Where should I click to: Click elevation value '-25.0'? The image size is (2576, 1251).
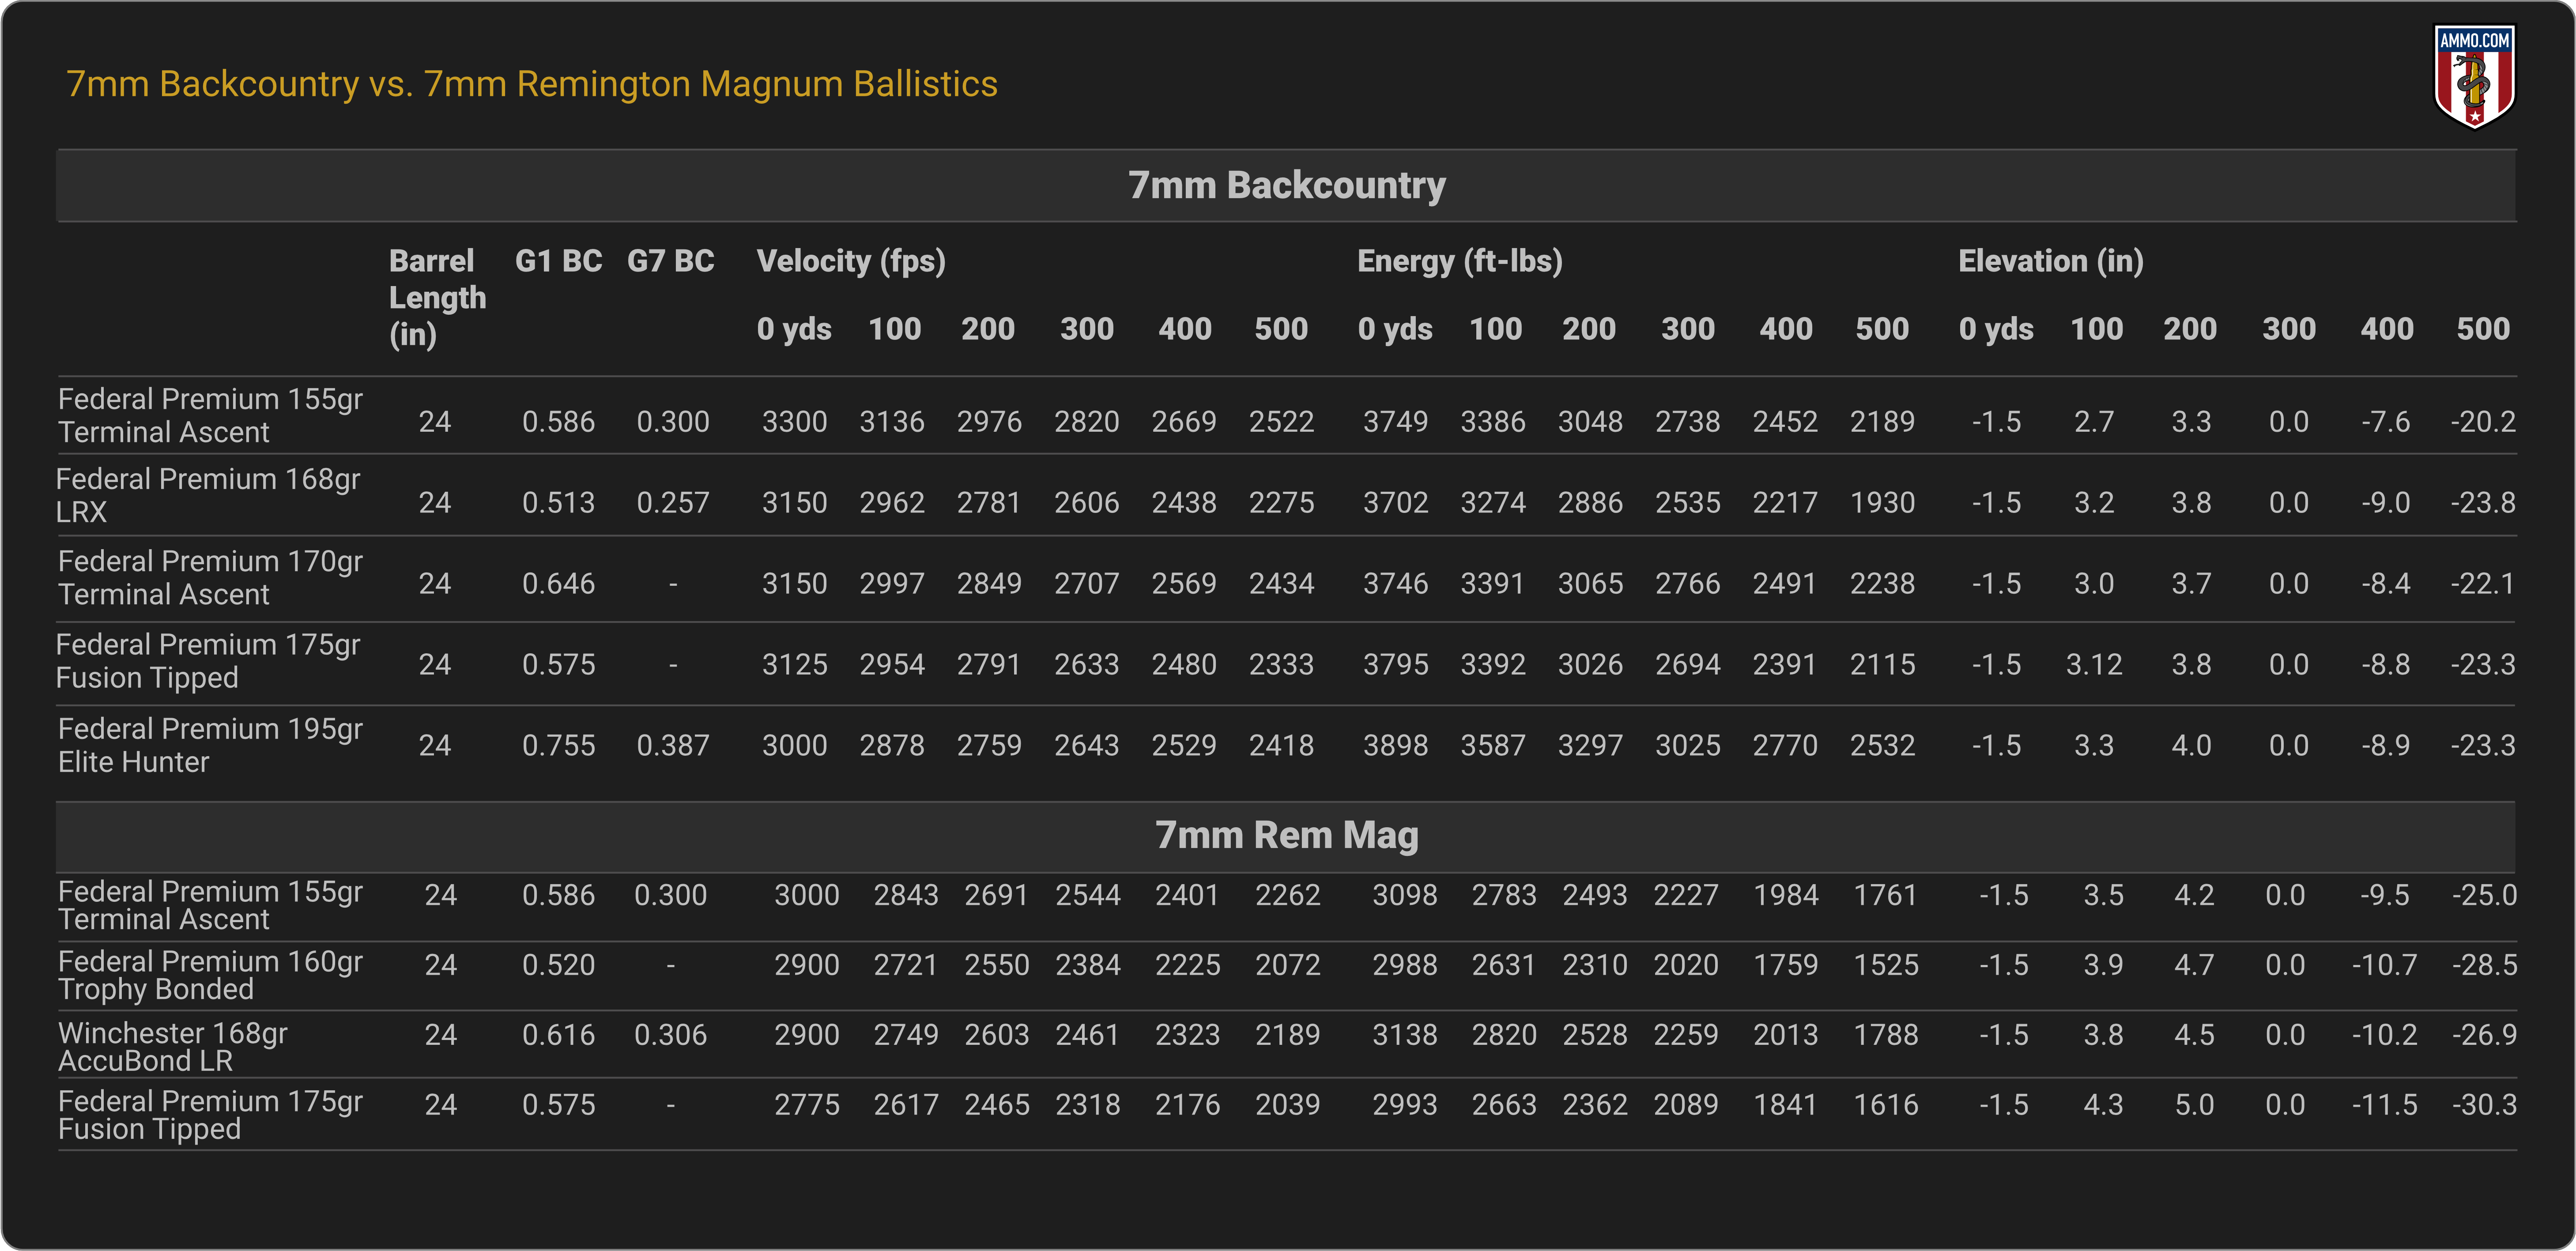(2484, 895)
